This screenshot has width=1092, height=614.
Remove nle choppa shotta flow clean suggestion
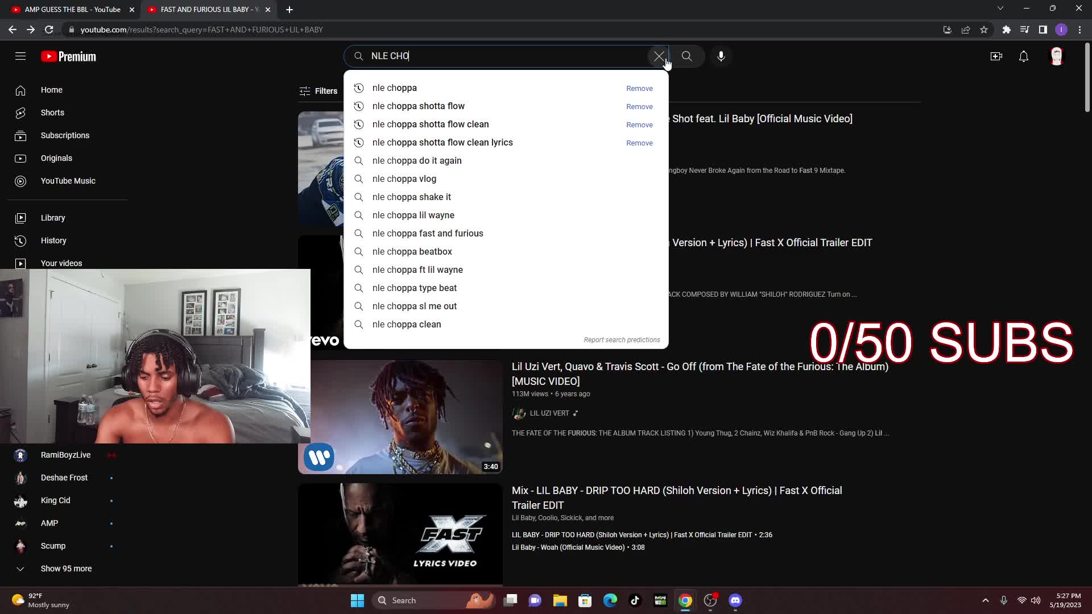click(x=639, y=125)
